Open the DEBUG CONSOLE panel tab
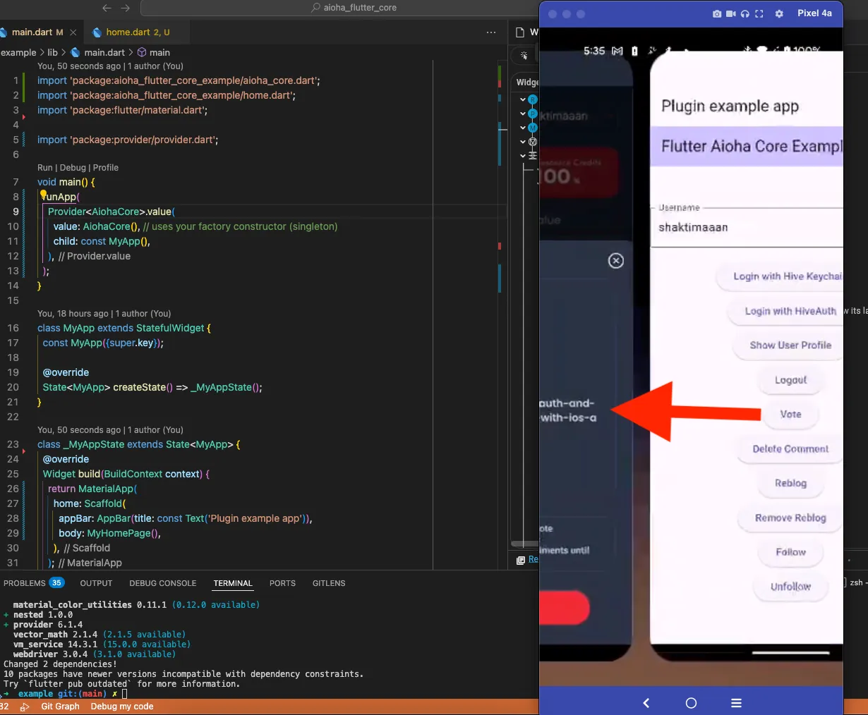This screenshot has height=715, width=868. (x=163, y=583)
